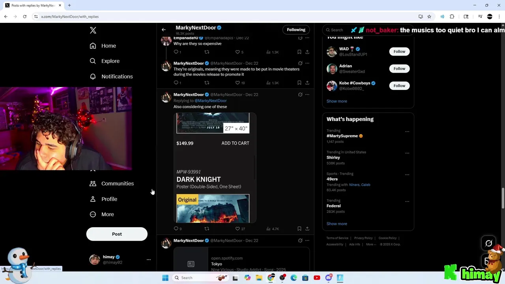Open options for #MartySupreme trend

[407, 132]
